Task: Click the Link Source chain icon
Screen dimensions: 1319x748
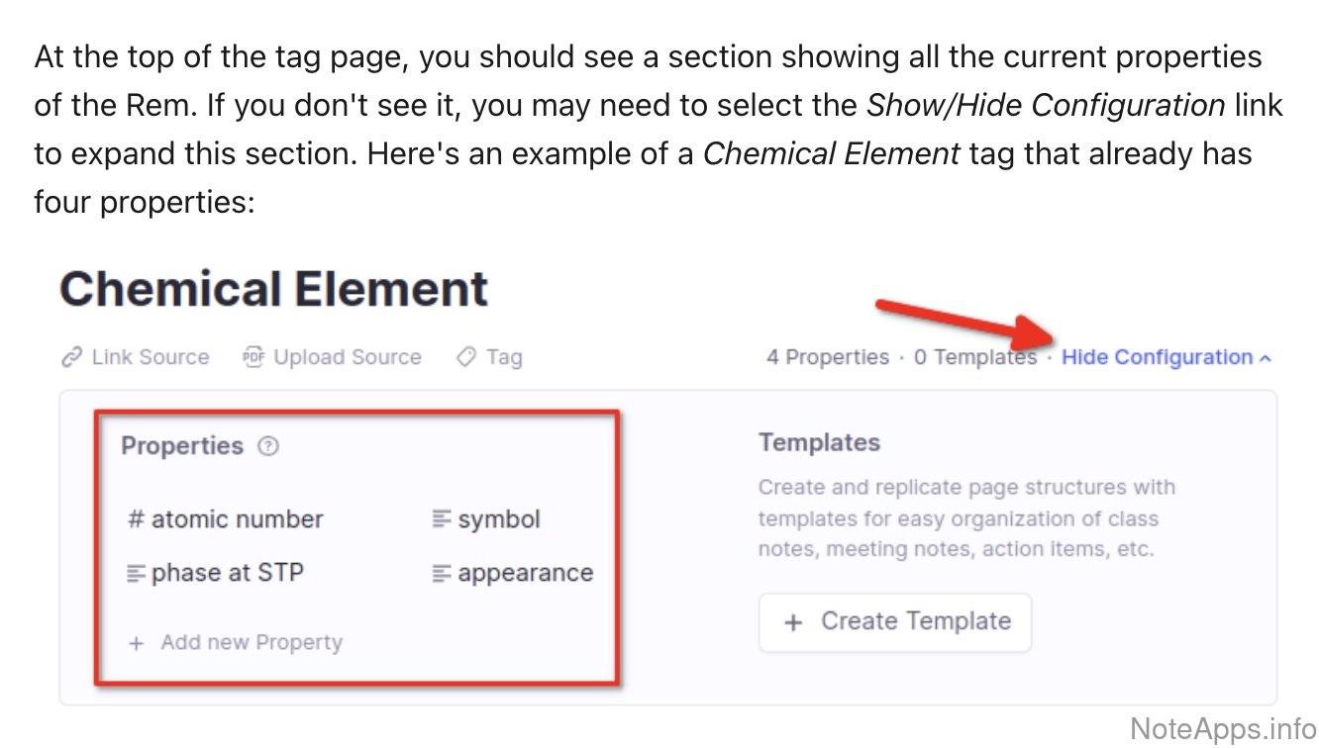Action: point(71,357)
